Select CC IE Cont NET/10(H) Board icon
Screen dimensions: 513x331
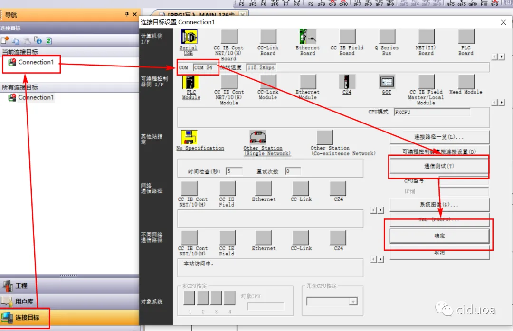(x=228, y=37)
